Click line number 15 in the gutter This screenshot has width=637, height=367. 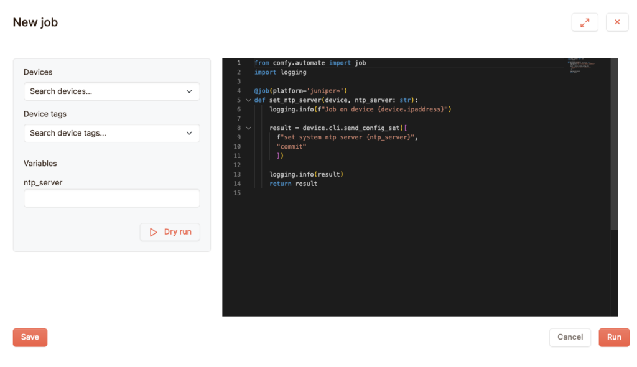[x=237, y=193]
